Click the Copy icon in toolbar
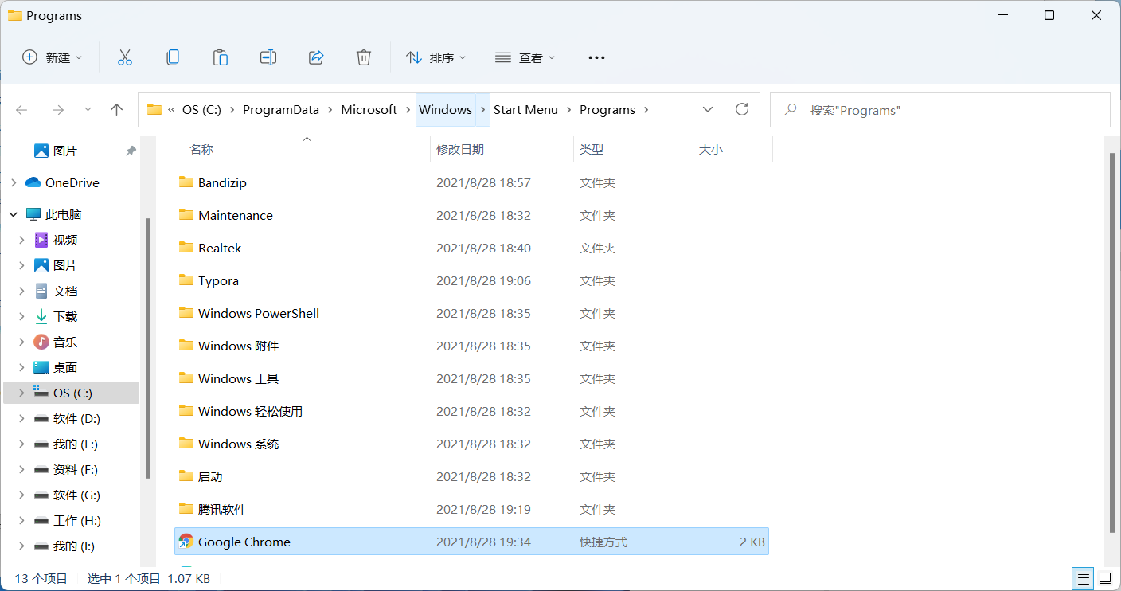The width and height of the screenshot is (1121, 591). coord(173,57)
